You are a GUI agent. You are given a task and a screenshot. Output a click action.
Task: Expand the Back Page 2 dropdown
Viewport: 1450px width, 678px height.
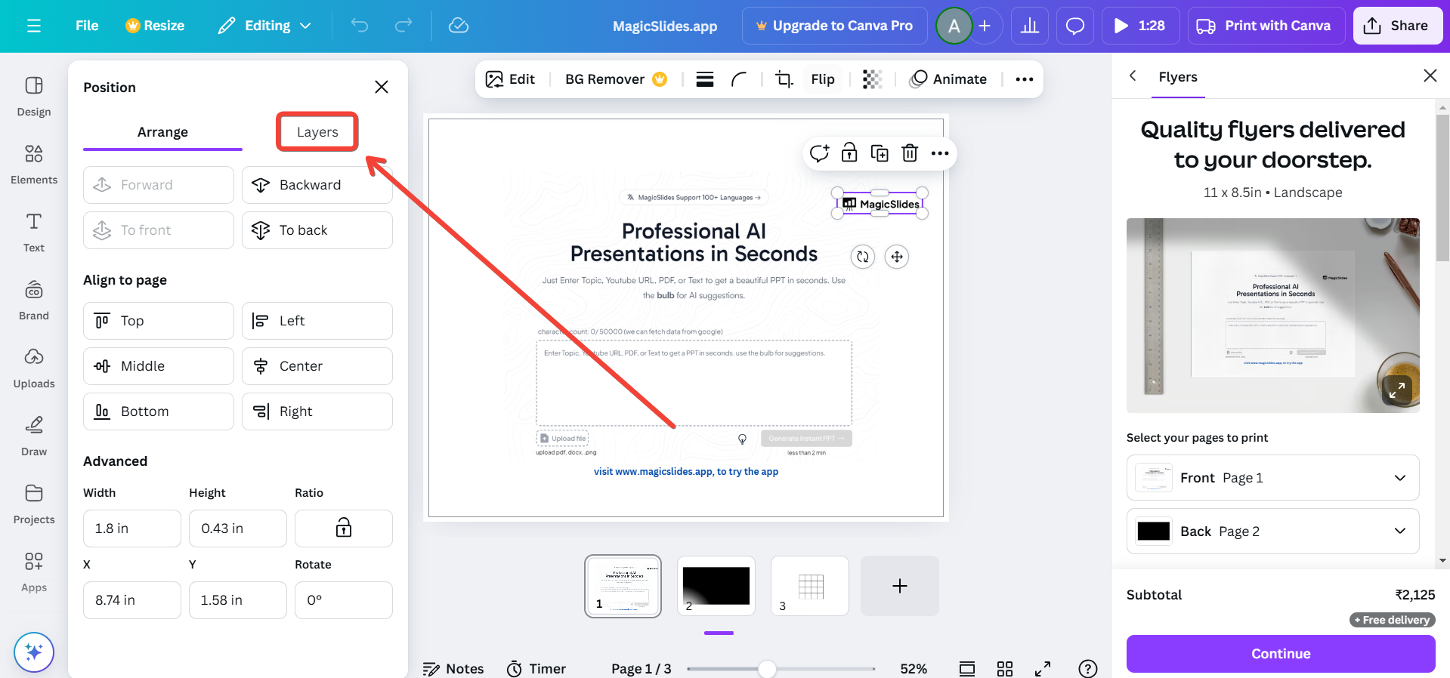click(x=1272, y=531)
